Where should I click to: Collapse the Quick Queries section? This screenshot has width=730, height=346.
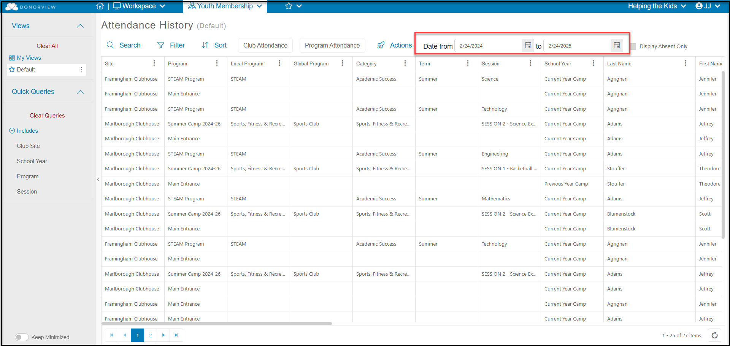click(x=80, y=92)
